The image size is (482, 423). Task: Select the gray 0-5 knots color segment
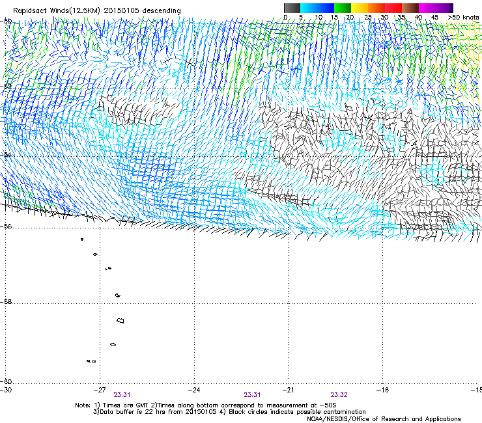click(292, 8)
